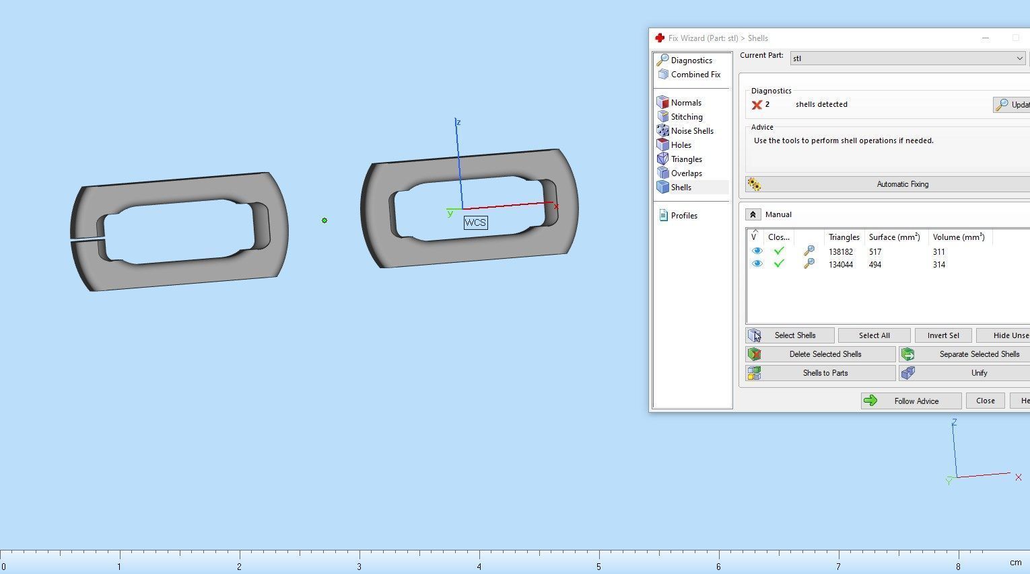This screenshot has height=574, width=1030.
Task: Click the Shells to Parts icon
Action: click(754, 373)
